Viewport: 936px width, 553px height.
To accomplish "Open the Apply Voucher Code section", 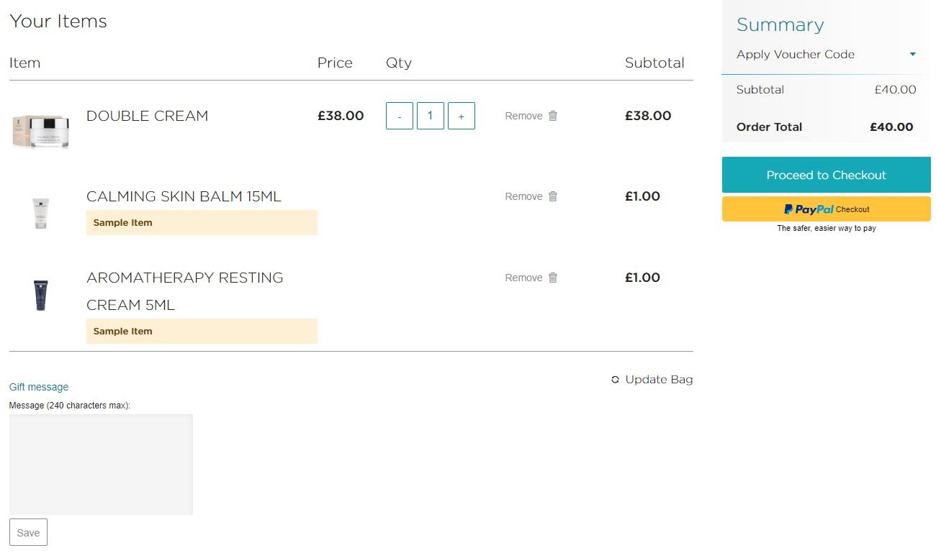I will (826, 55).
